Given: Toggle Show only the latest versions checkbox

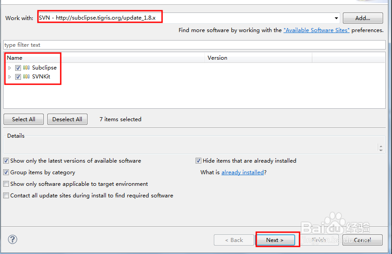Looking at the screenshot, I should (x=6, y=161).
